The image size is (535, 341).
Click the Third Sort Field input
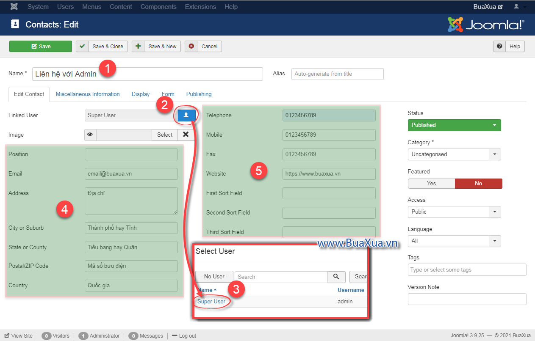[x=329, y=232]
